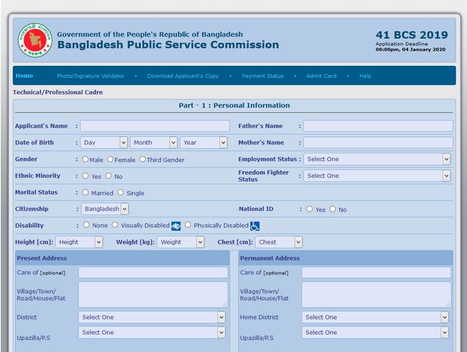Screen dimensions: 467x352
Task: Open the Payment Status page
Action: pos(262,76)
